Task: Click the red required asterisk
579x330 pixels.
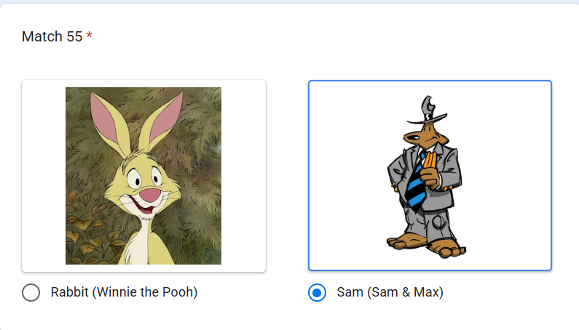Action: 89,36
